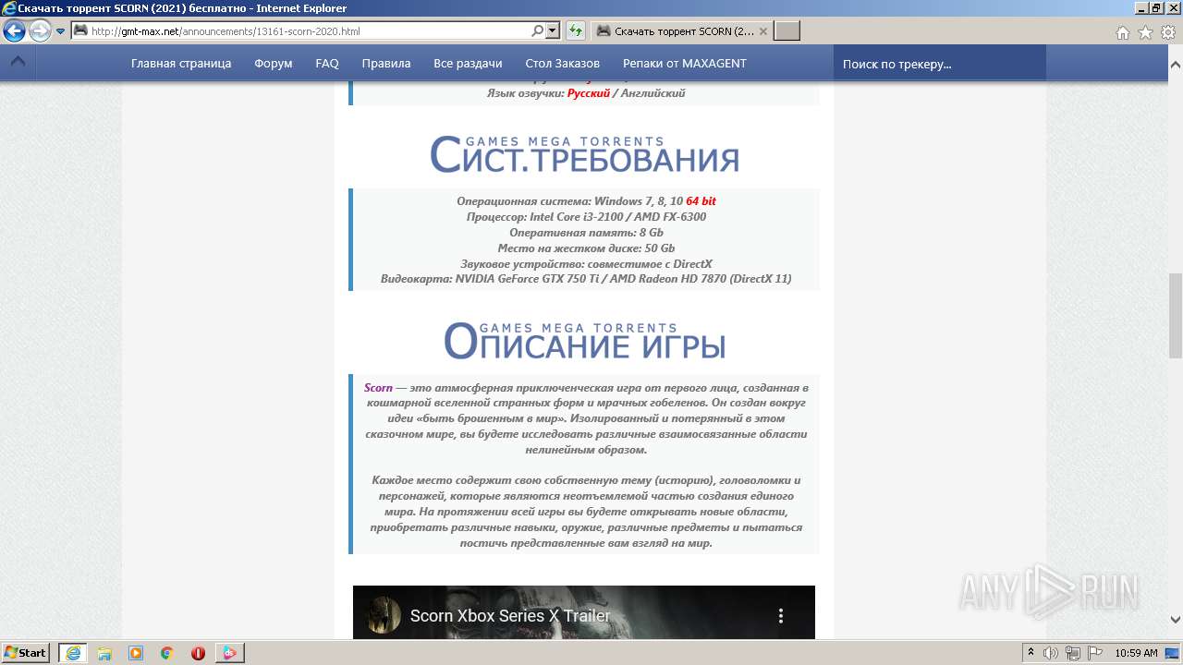Open File Explorer folder taskbar icon
The image size is (1183, 665).
pos(104,652)
